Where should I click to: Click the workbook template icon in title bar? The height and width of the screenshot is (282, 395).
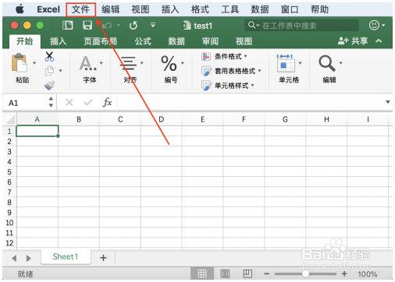(x=68, y=26)
